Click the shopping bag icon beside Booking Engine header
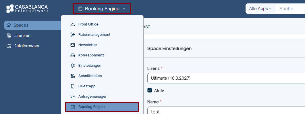Viewport: 305px width, 114px height. click(80, 9)
